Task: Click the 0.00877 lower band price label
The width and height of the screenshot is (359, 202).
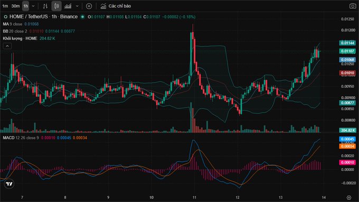Action: (x=347, y=103)
